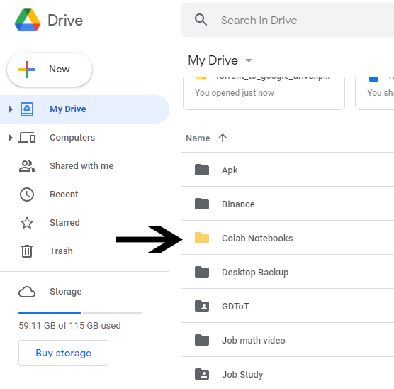Open the suggested card opened just now

click(x=264, y=93)
